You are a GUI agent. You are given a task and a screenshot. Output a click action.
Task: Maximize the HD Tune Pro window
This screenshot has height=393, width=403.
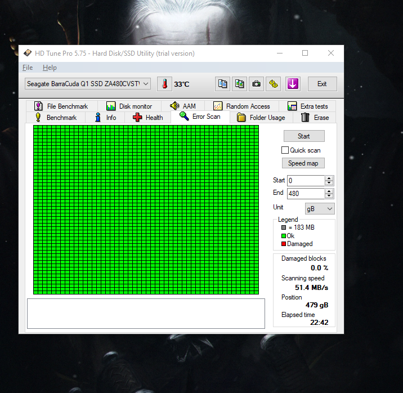pyautogui.click(x=305, y=53)
